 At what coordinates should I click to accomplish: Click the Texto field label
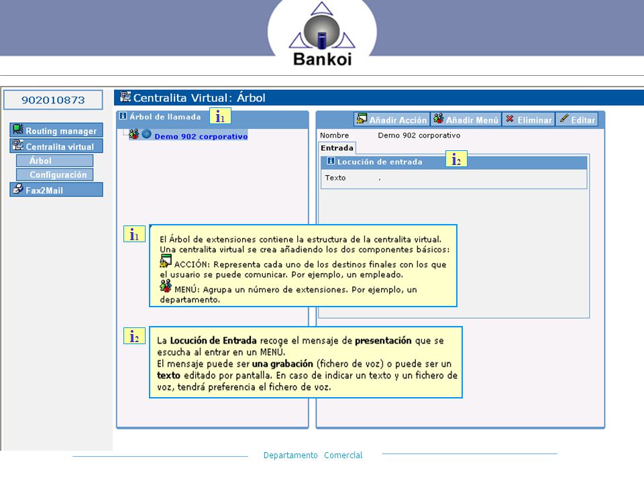335,178
